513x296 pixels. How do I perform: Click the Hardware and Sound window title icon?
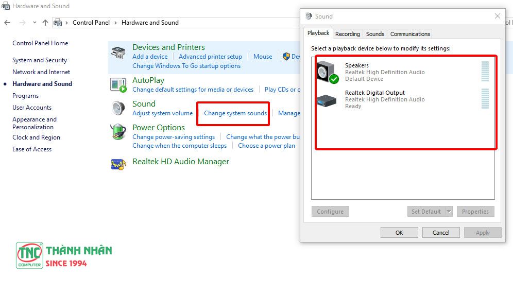point(6,6)
